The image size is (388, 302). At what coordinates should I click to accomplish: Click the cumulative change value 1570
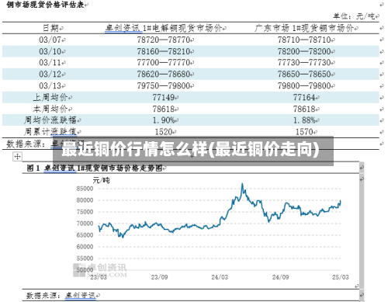(304, 132)
